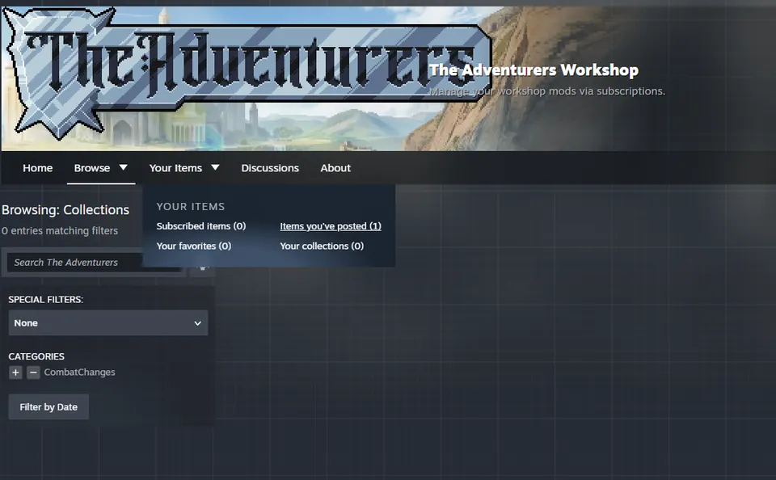Open the Your Items tab label
Screen dimensions: 776x480
coord(175,168)
